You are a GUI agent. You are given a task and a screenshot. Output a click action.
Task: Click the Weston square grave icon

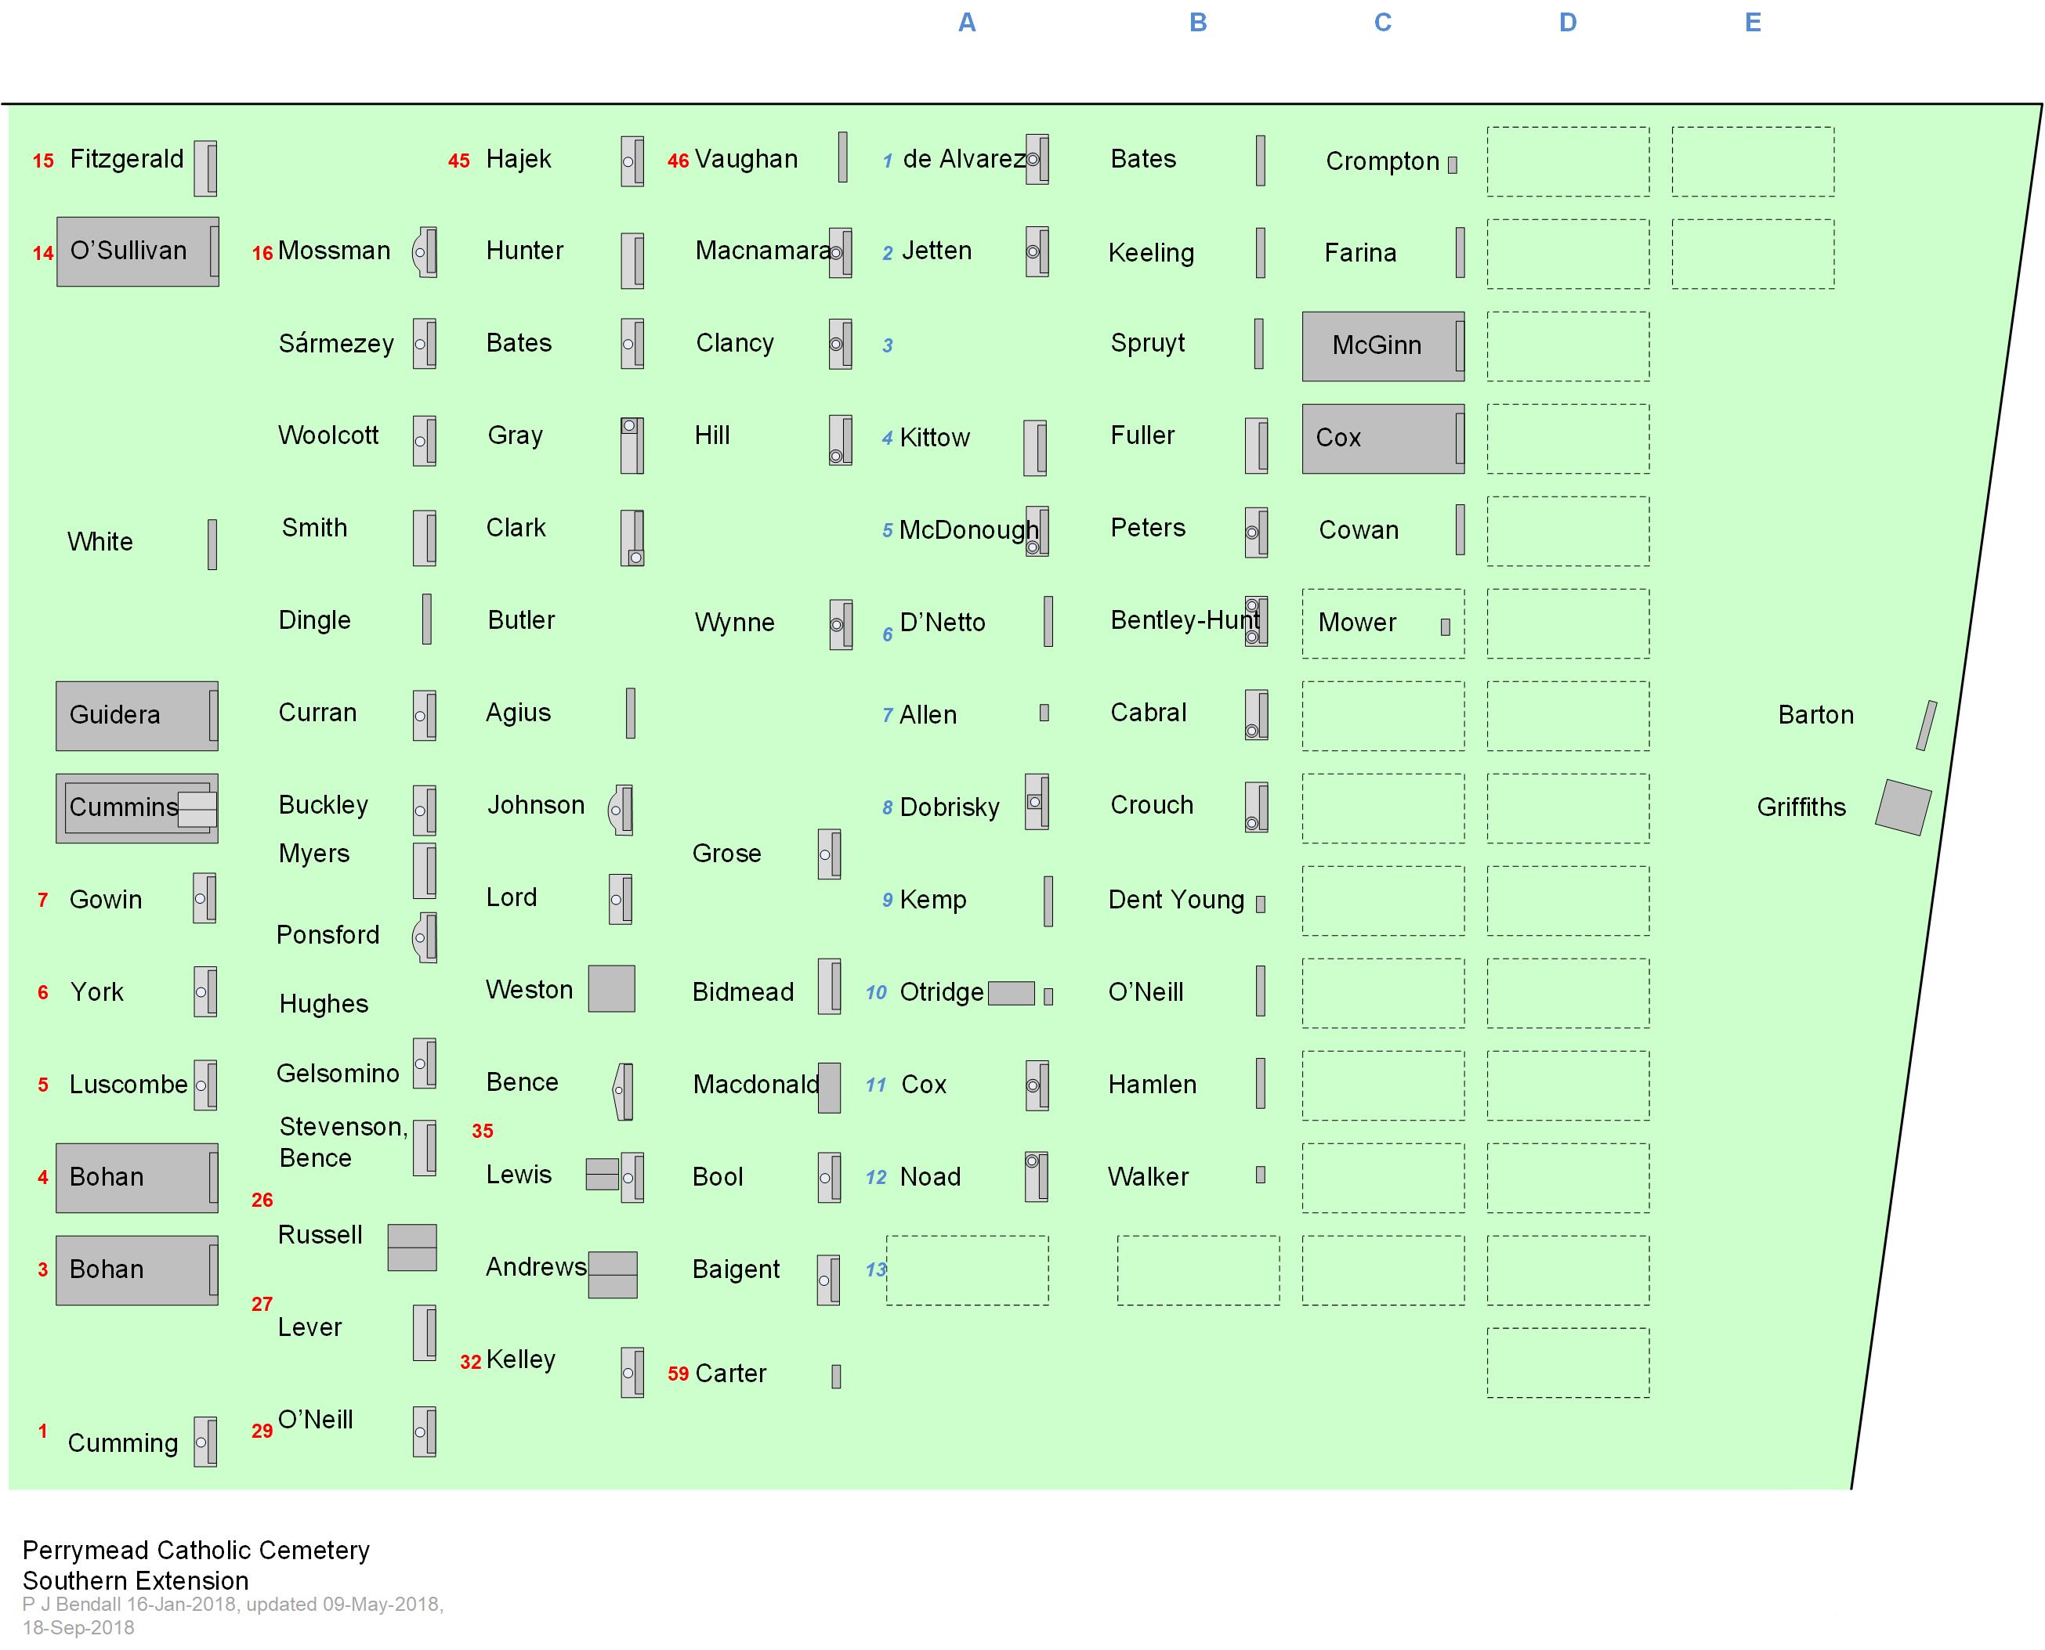pyautogui.click(x=611, y=988)
